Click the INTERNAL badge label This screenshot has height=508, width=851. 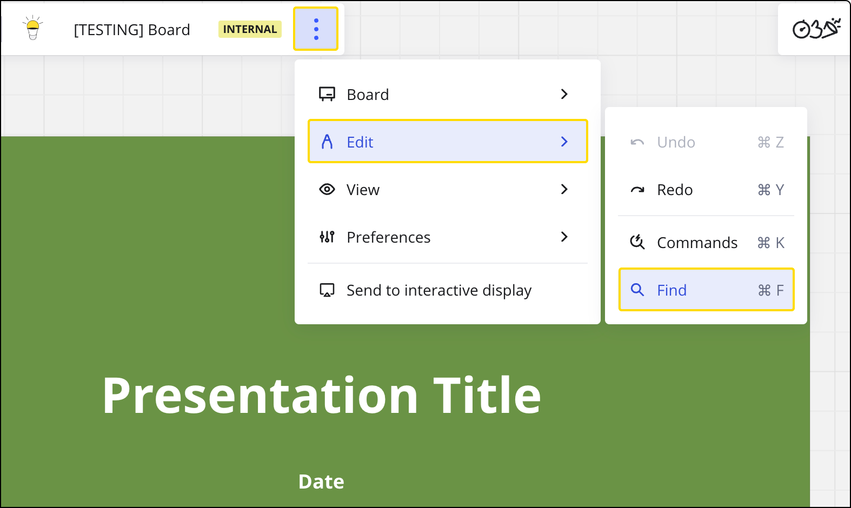250,29
